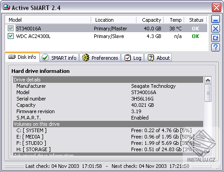Viewport: 224px width, 172px height.
Task: Click the Last check time in status bar
Action: click(63, 166)
